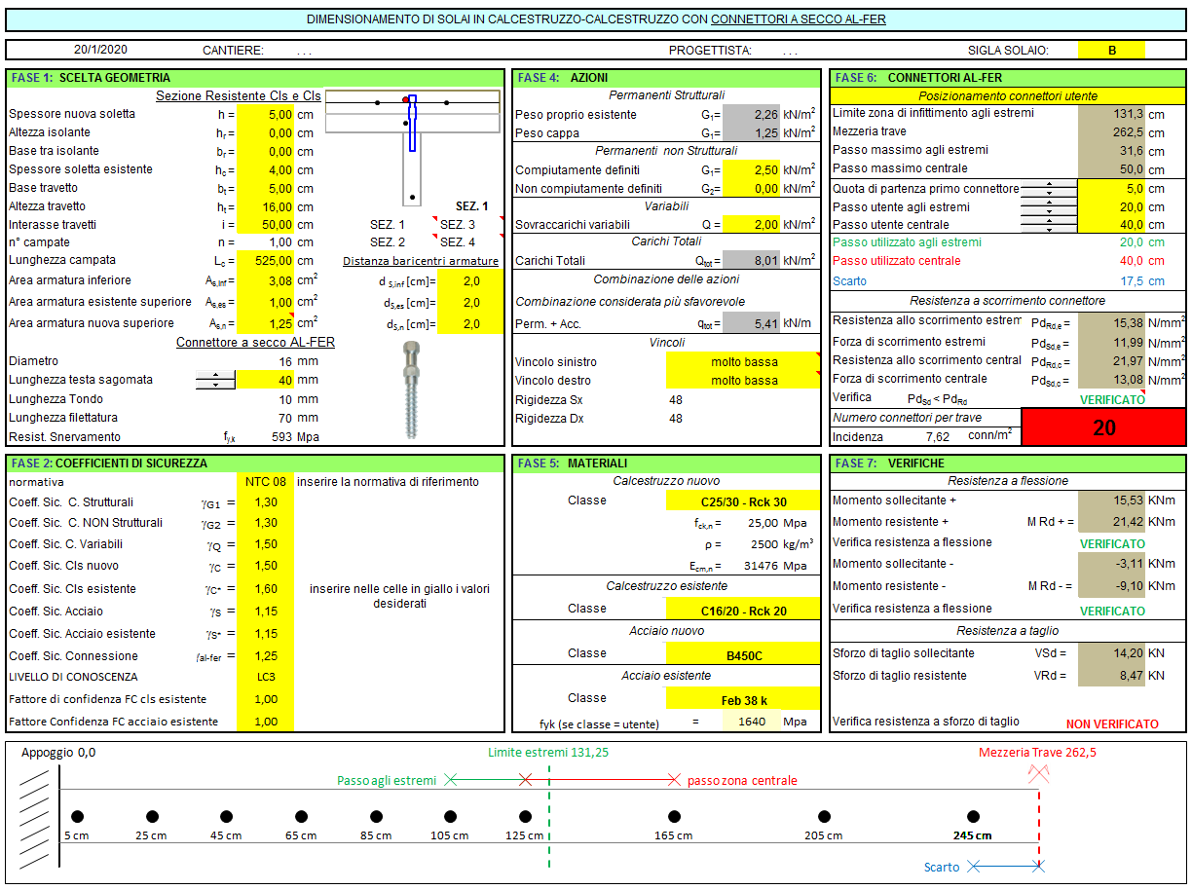Decrease Quota di partenza primo connettore spinner
1192x890 pixels.
pyautogui.click(x=1049, y=193)
